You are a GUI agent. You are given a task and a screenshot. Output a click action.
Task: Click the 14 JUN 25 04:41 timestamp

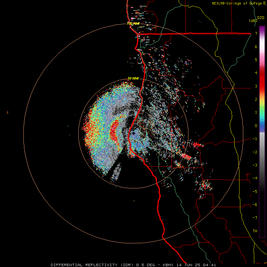197,265
